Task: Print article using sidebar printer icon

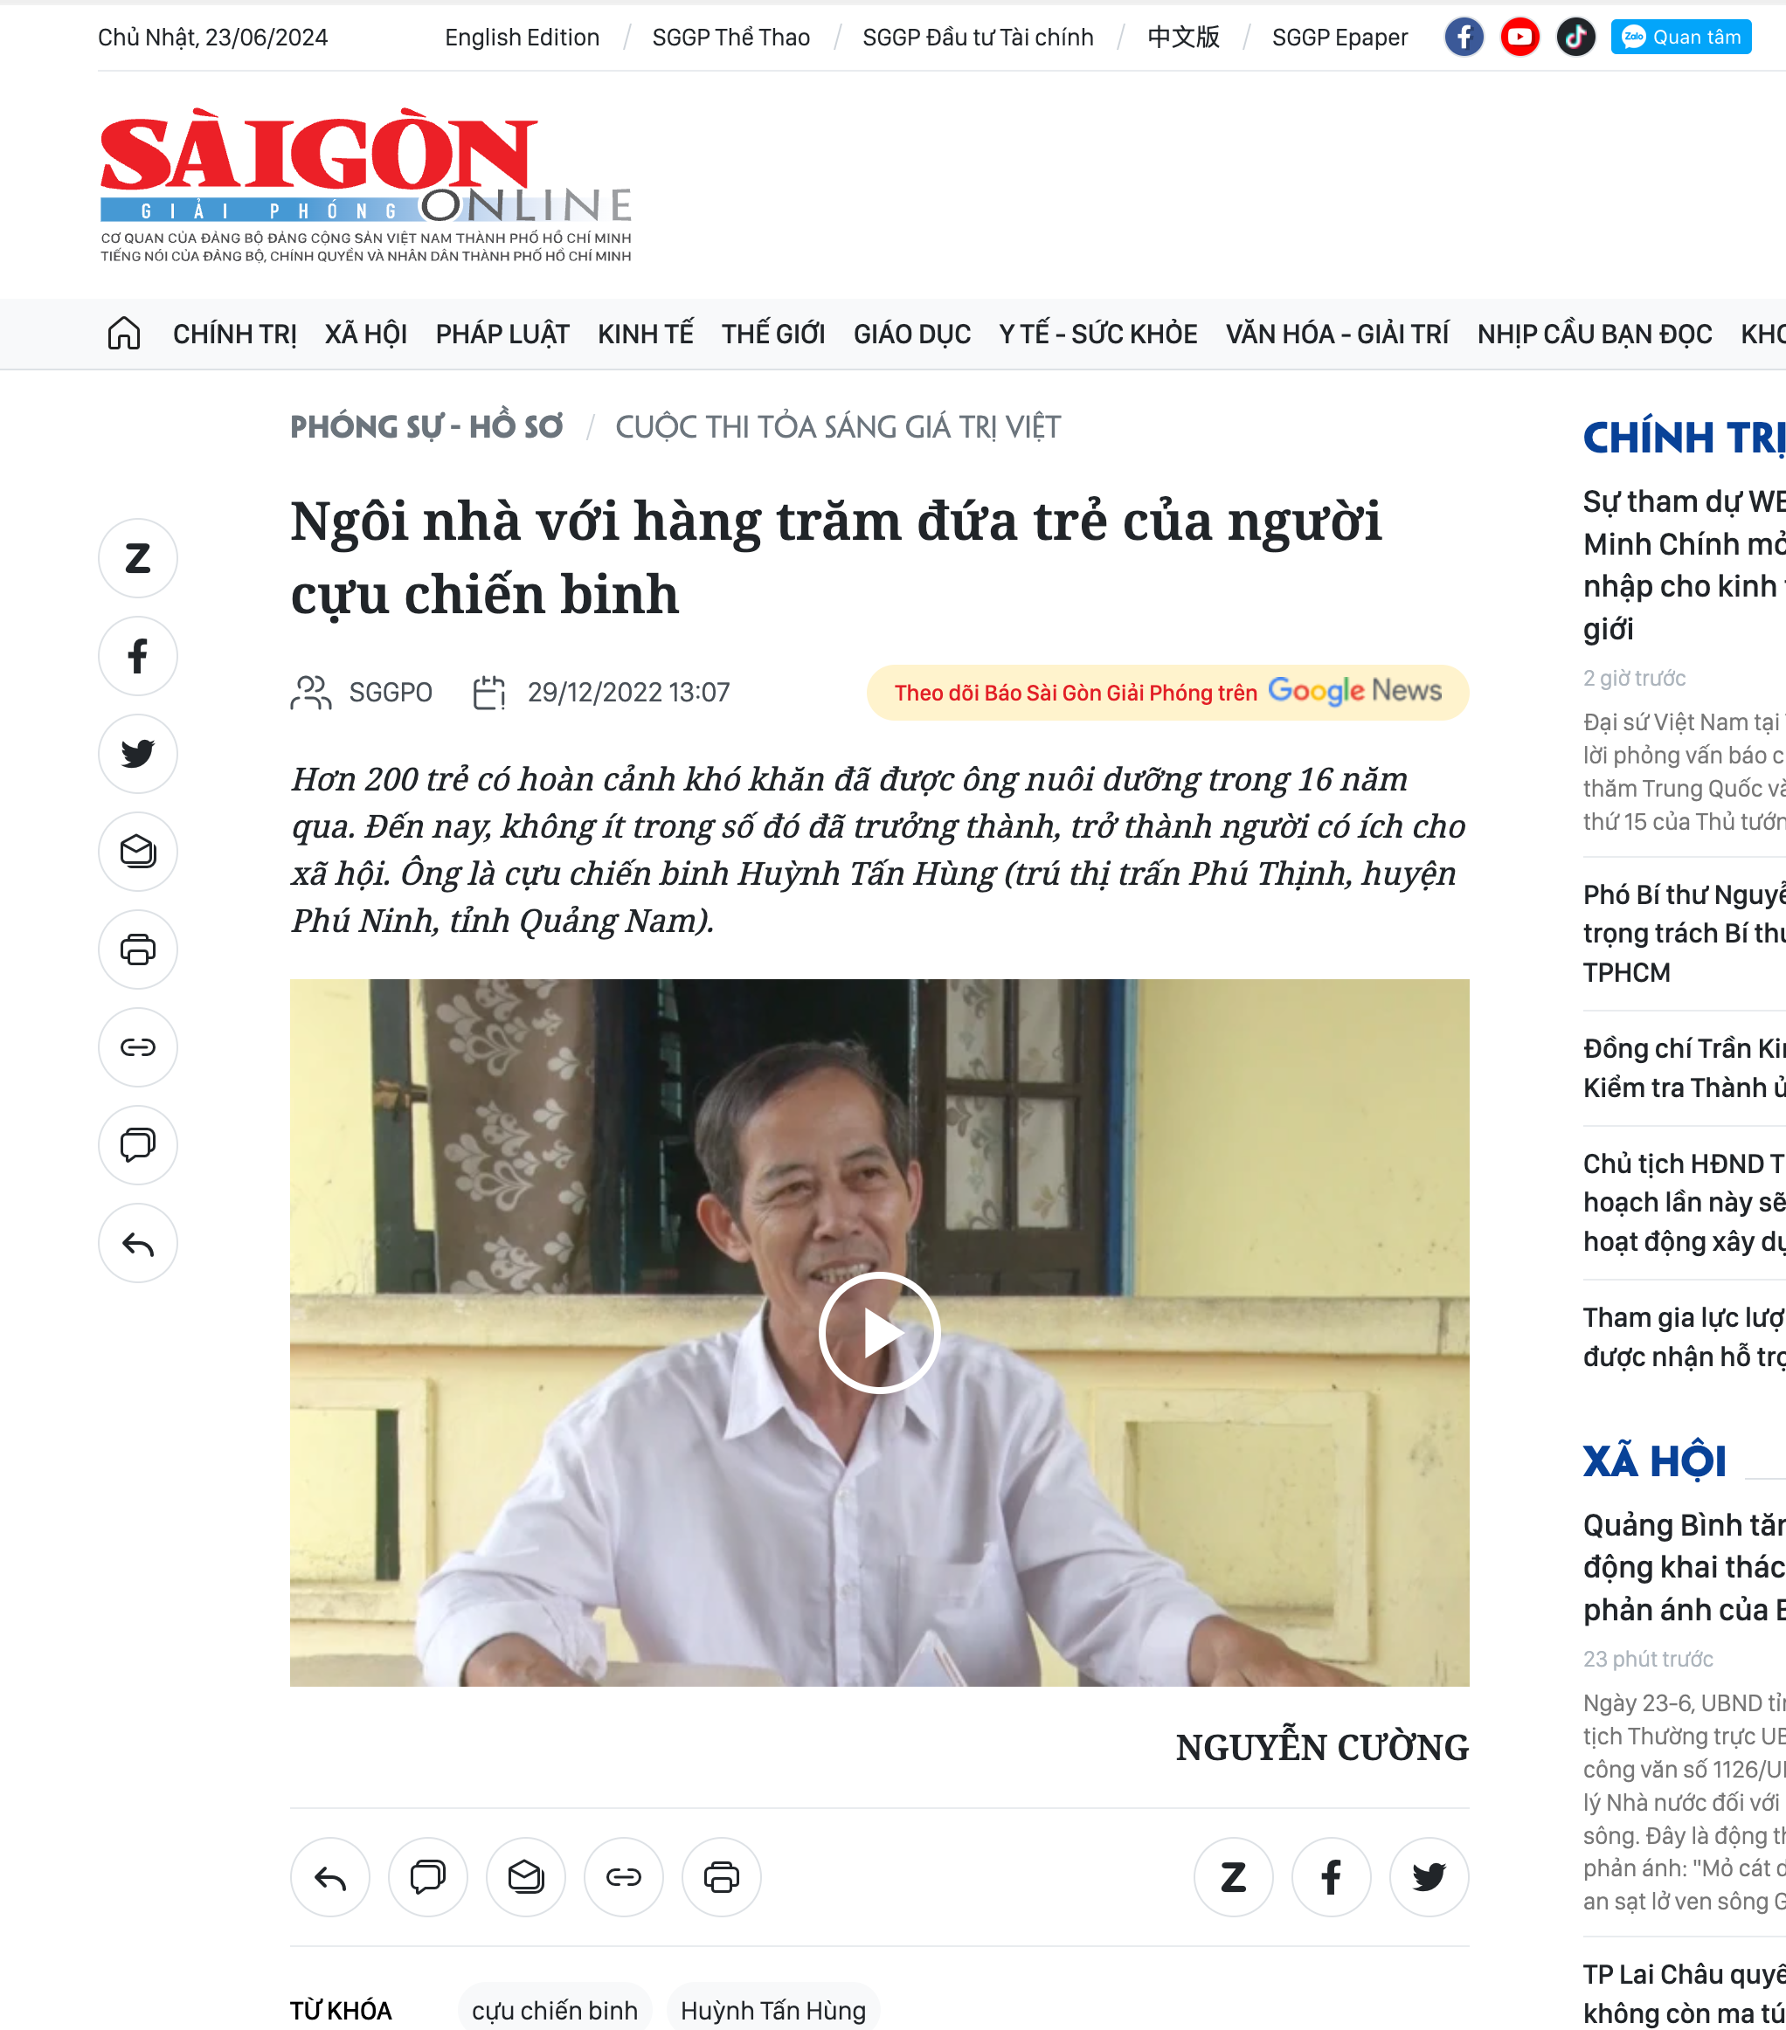Action: (138, 949)
